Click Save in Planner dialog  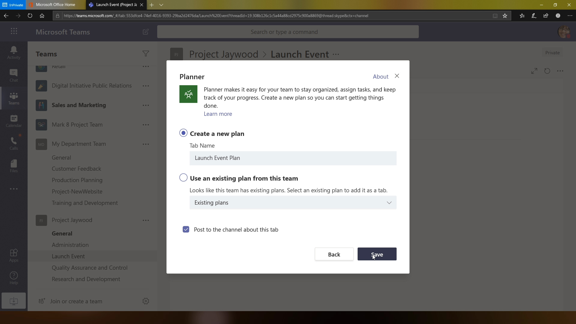377,254
